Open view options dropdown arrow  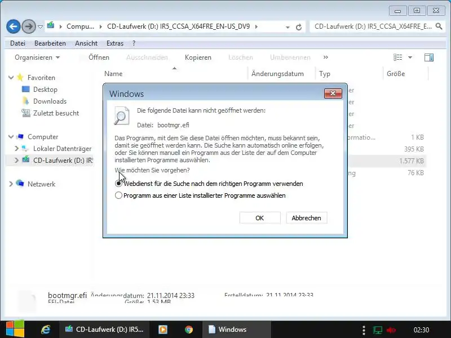(410, 57)
